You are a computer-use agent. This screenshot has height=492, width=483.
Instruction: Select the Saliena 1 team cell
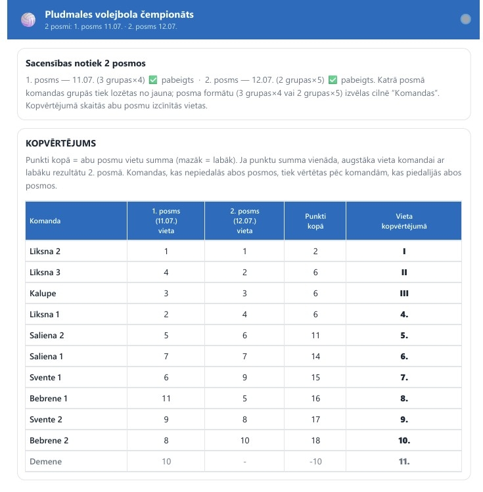pos(76,357)
